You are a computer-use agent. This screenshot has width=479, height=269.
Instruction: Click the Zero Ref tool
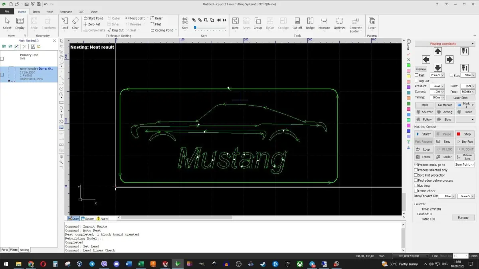(x=92, y=24)
